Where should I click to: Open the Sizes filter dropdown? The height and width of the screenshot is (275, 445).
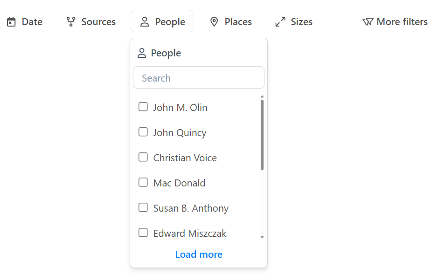pos(294,22)
